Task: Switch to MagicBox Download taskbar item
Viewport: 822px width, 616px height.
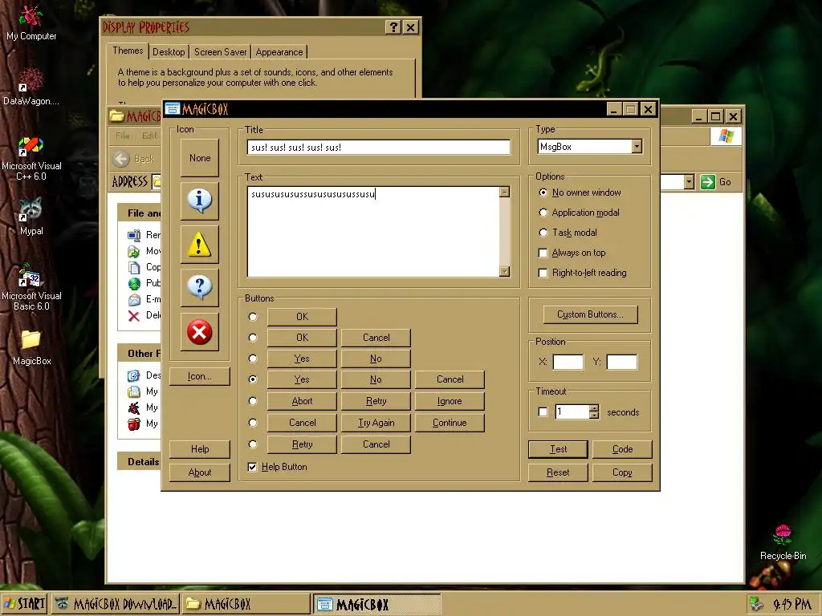Action: tap(116, 604)
